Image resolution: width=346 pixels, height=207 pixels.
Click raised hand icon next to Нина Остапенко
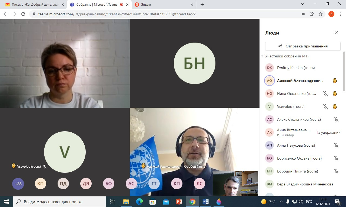[335, 94]
